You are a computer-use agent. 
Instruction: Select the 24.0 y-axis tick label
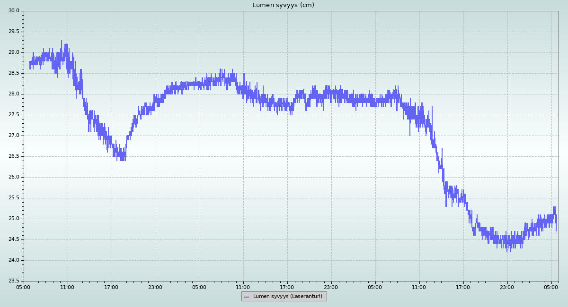click(x=14, y=260)
